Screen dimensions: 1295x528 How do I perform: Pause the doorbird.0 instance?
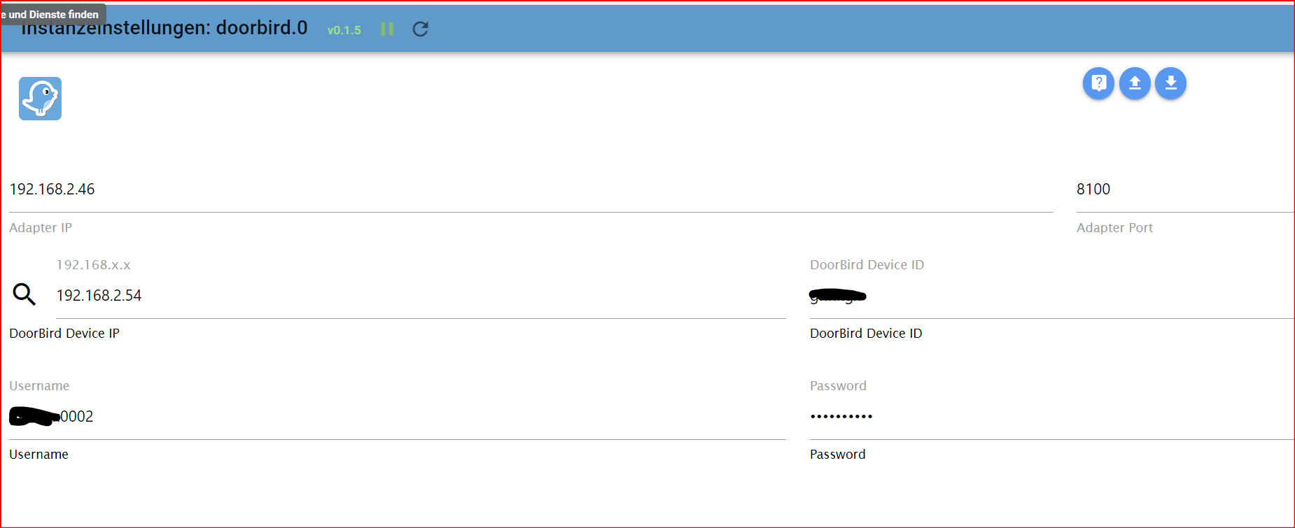coord(387,29)
